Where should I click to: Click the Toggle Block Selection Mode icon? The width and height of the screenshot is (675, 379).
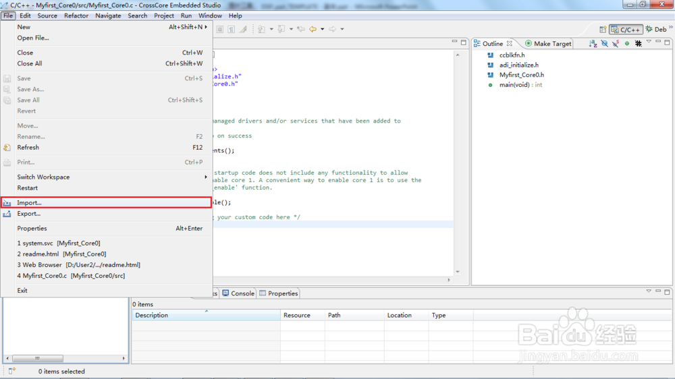(220, 29)
